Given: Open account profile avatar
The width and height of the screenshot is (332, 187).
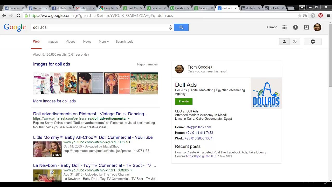Looking at the screenshot, I should 317,27.
